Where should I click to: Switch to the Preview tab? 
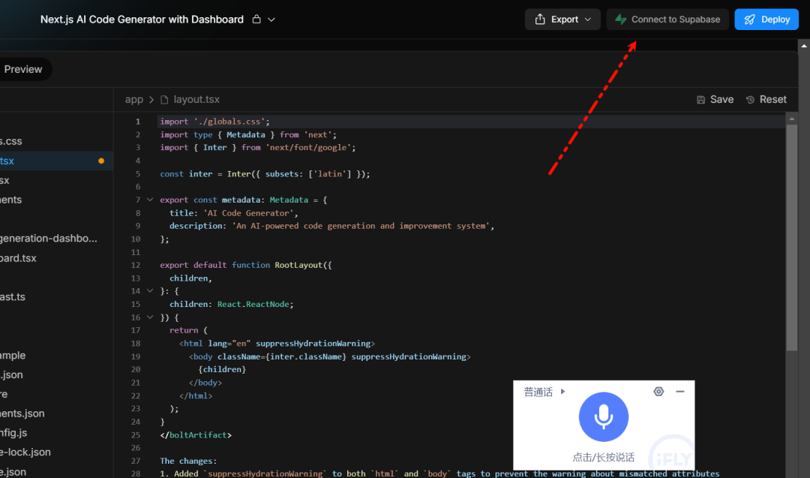pyautogui.click(x=22, y=69)
